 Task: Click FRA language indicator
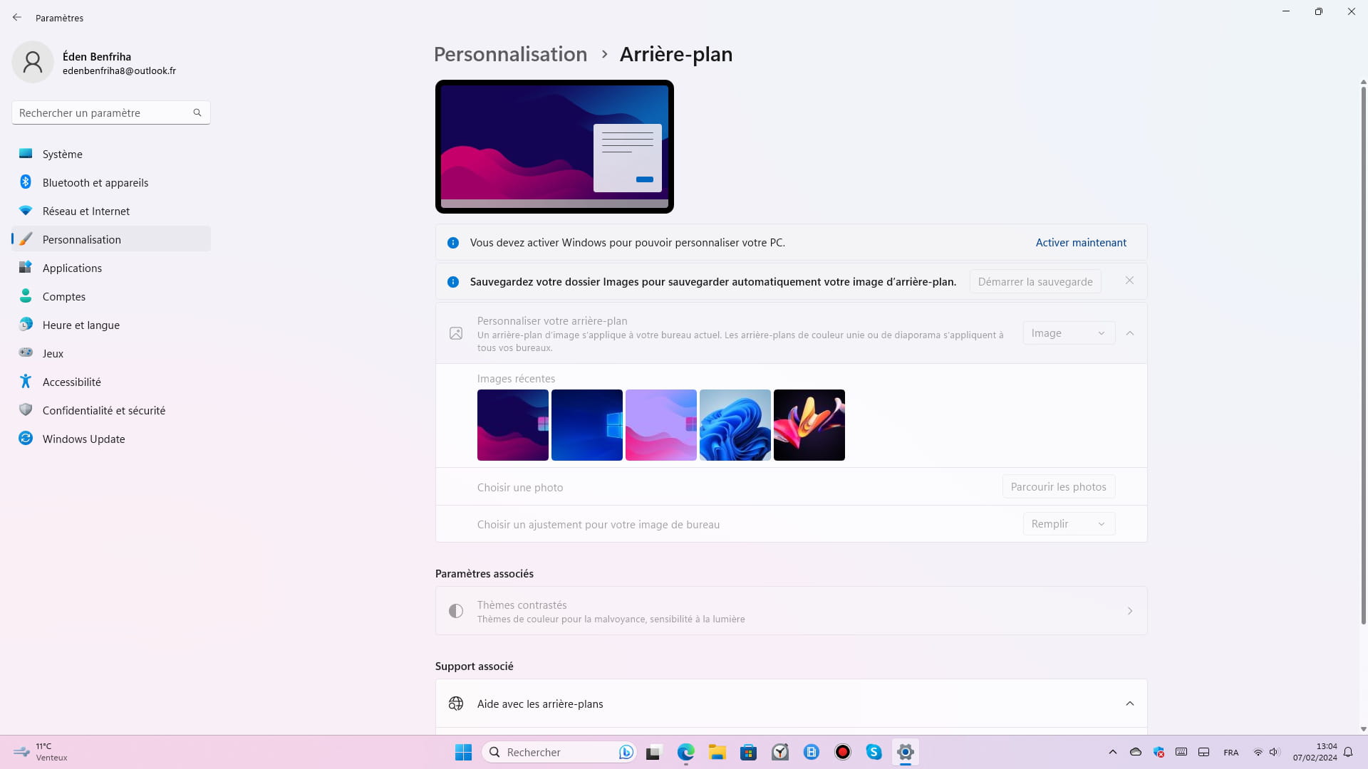(x=1231, y=753)
